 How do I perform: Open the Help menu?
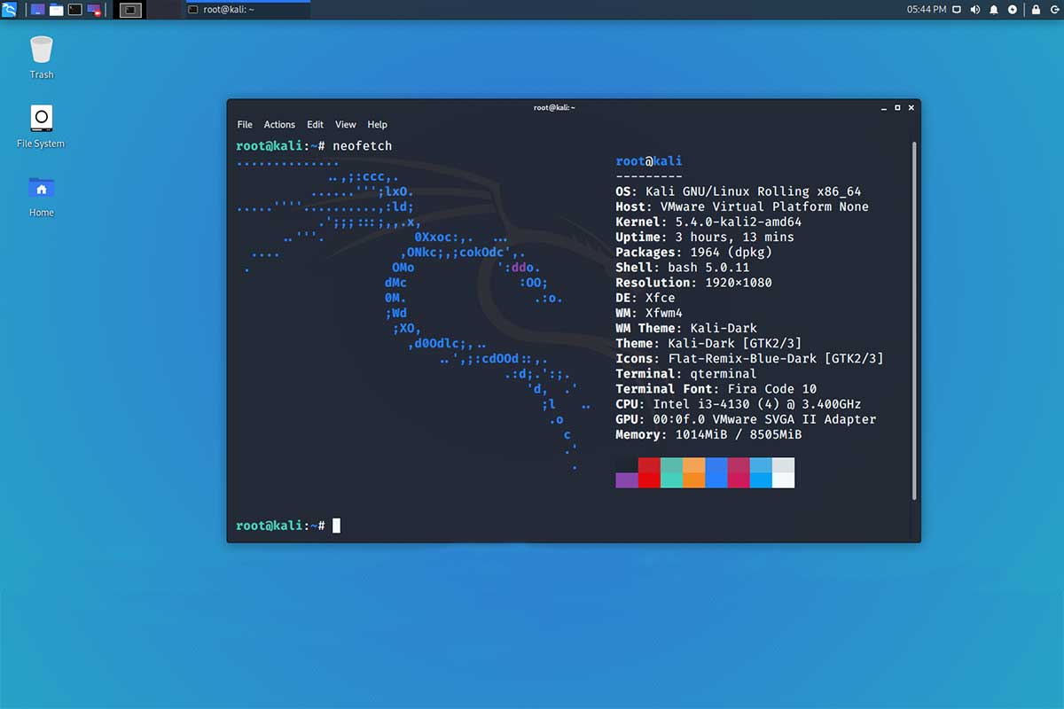point(378,124)
